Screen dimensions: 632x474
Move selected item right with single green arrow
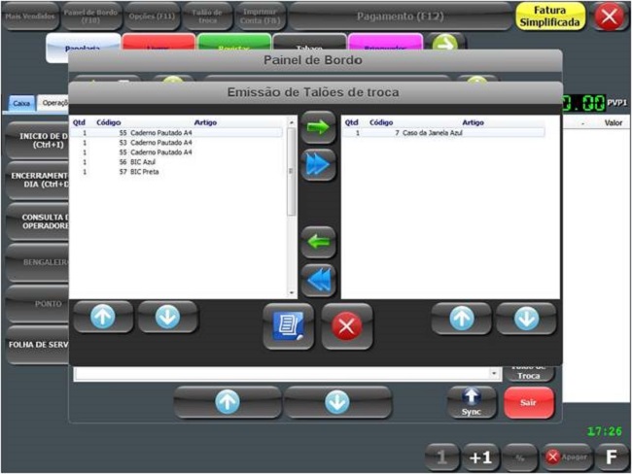tap(319, 127)
